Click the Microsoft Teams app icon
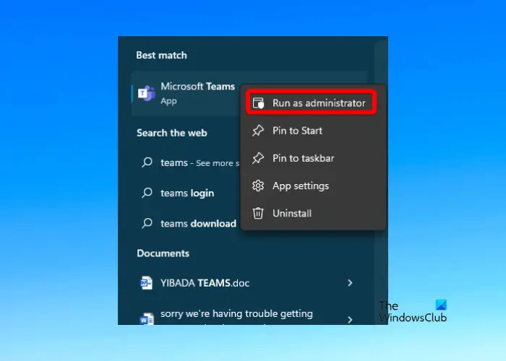506x361 pixels. [147, 93]
